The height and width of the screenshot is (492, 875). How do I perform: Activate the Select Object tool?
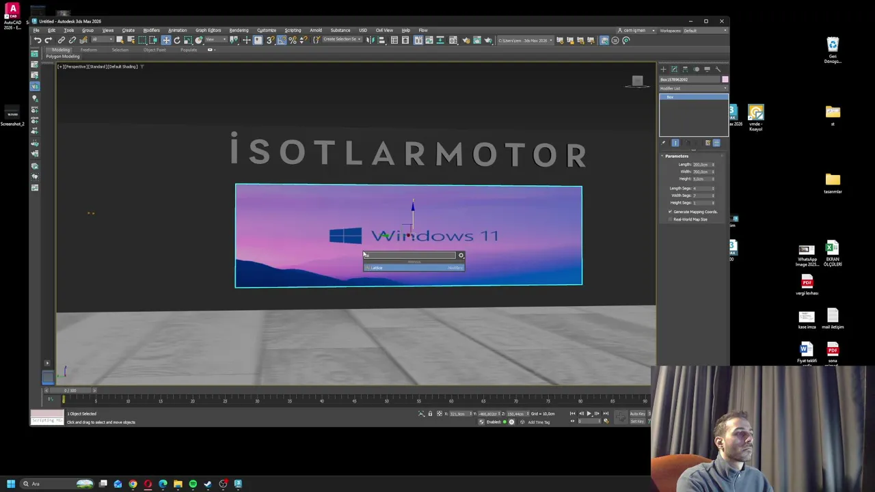click(x=120, y=40)
